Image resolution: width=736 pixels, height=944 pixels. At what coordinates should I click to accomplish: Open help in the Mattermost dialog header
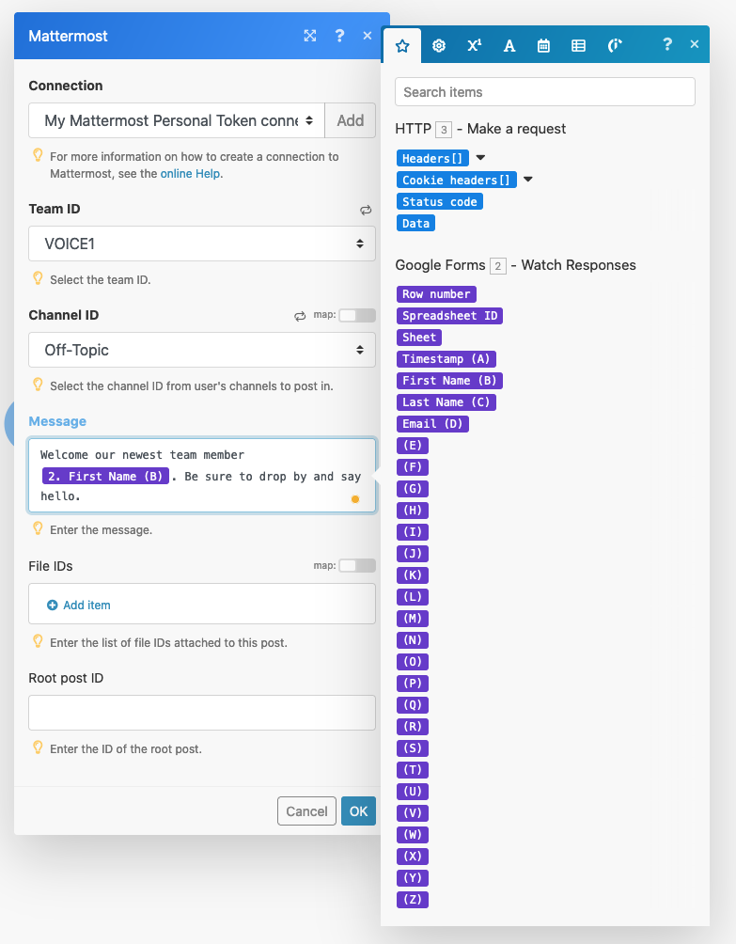[x=339, y=36]
